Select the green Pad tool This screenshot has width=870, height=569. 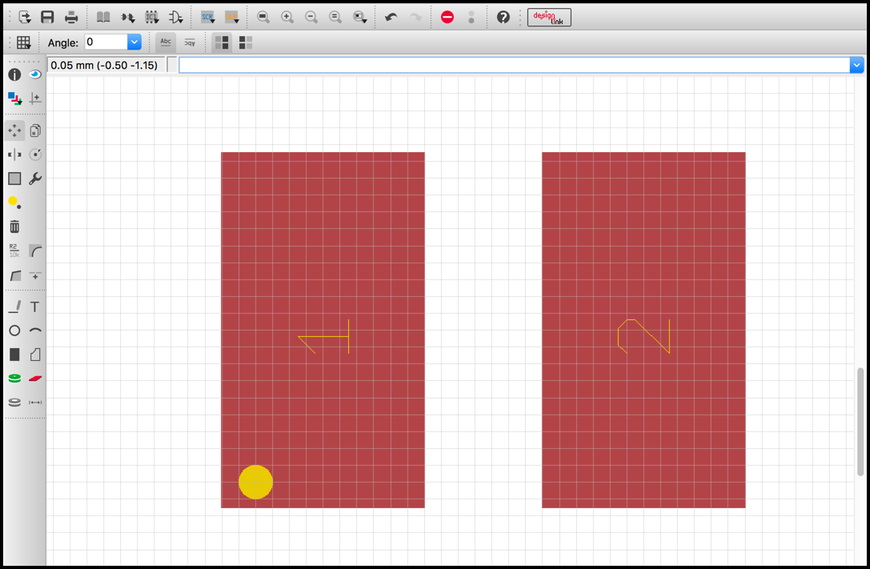14,379
